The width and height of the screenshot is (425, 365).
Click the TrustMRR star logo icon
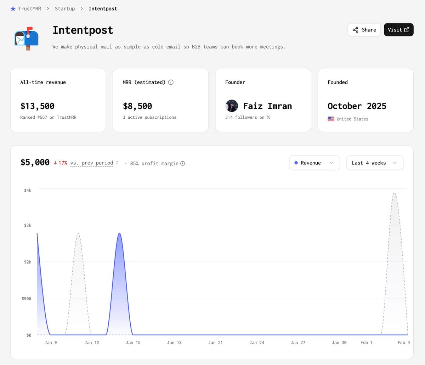13,9
